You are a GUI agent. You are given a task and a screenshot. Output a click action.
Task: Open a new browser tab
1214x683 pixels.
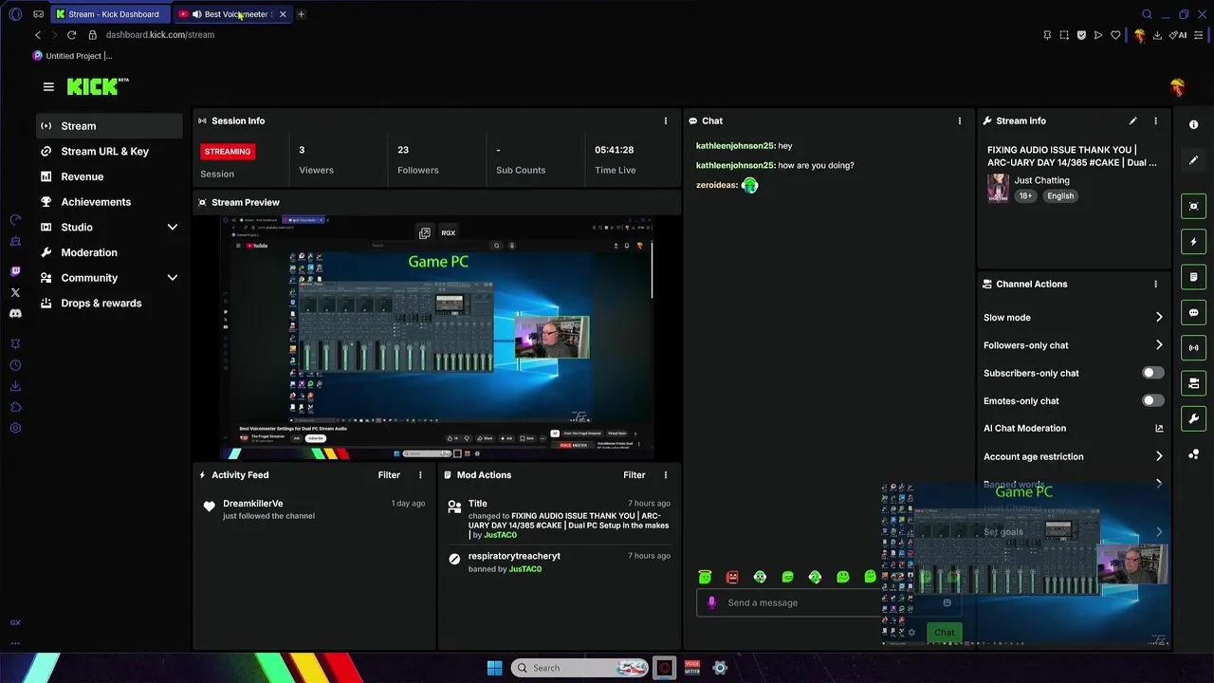(301, 14)
